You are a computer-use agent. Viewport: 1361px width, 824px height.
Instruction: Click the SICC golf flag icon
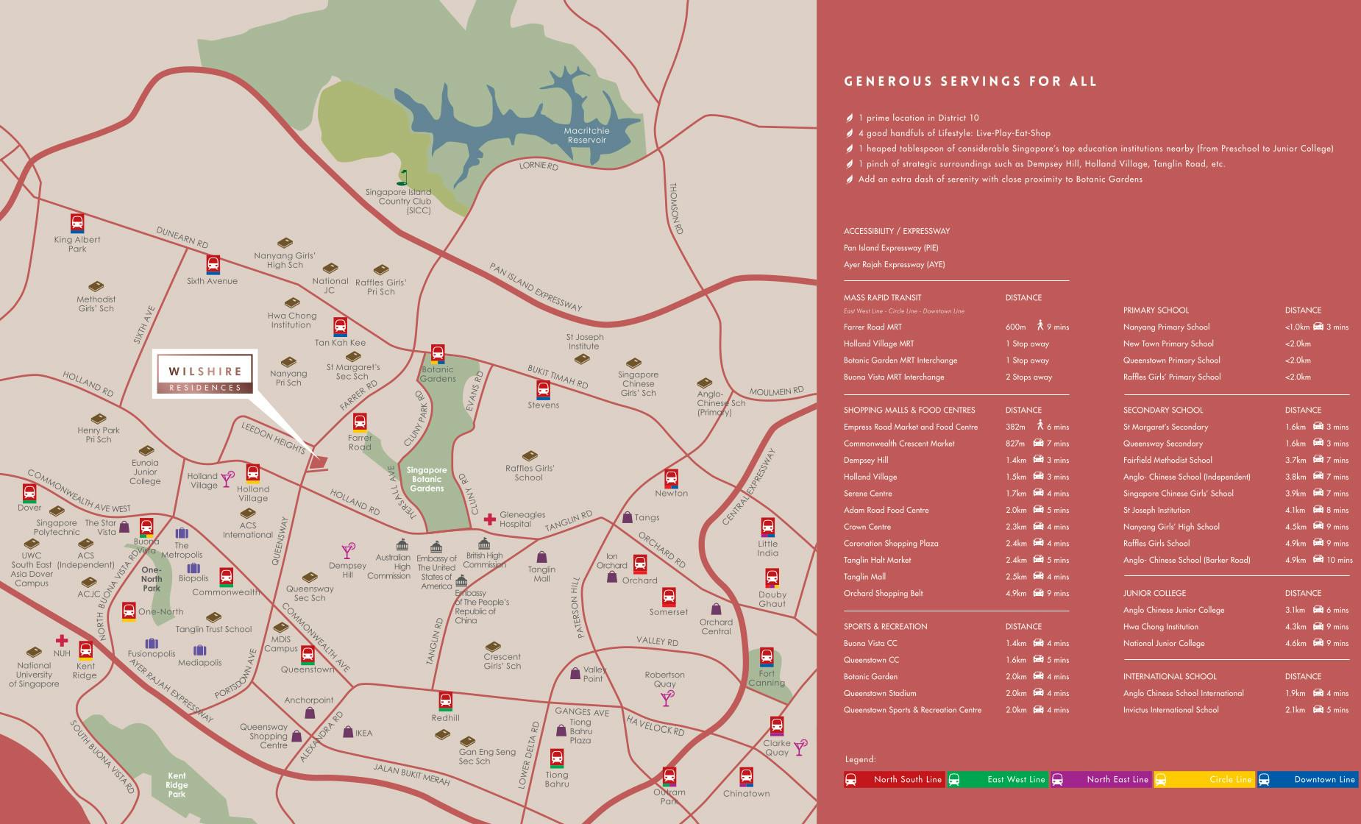pyautogui.click(x=402, y=177)
